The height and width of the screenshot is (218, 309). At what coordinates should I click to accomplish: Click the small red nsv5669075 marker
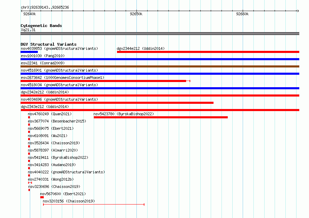click(29, 132)
